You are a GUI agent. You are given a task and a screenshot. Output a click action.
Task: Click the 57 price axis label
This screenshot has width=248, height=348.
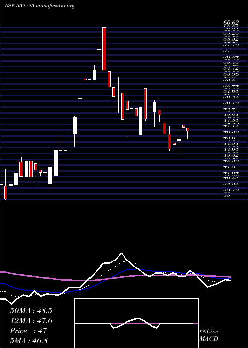point(227,51)
